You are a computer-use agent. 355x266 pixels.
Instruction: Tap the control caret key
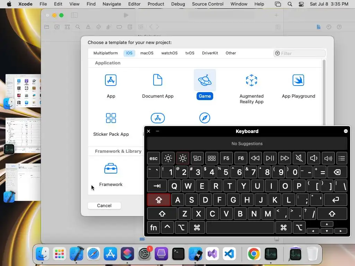tap(167, 228)
